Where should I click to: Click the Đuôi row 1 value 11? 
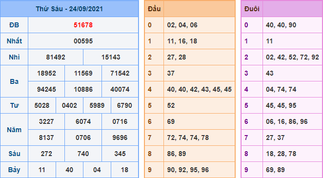pyautogui.click(x=269, y=41)
